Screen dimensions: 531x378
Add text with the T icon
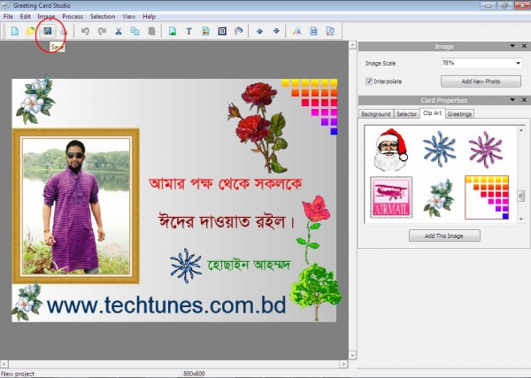(x=189, y=31)
